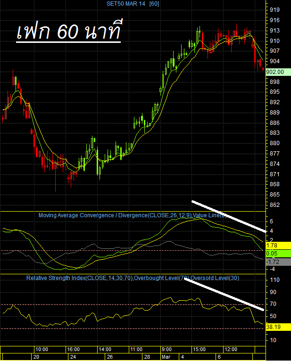The height and width of the screenshot is (361, 291).
Task: Click price axis label 880
Action: pos(274,143)
